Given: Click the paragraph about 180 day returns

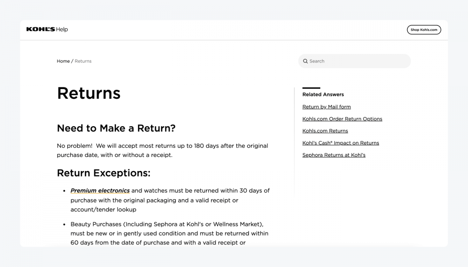Looking at the screenshot, I should pos(162,150).
